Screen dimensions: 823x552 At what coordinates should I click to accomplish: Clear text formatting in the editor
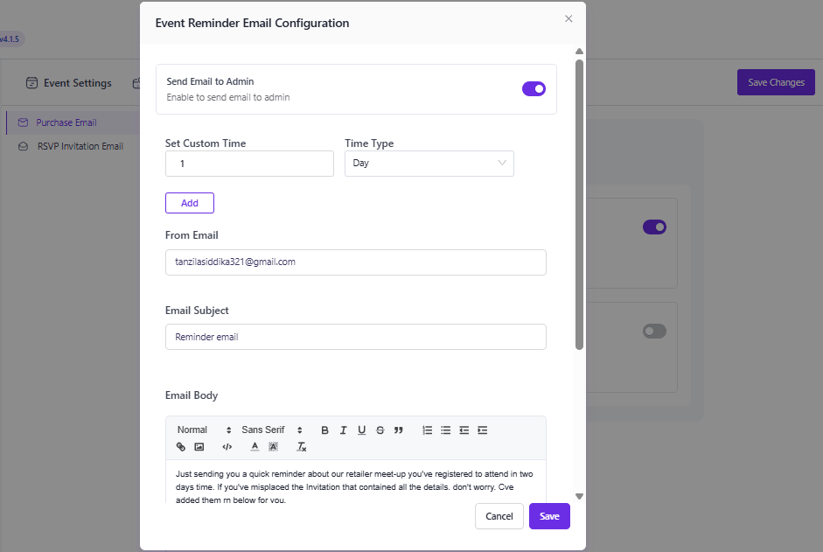pos(302,447)
